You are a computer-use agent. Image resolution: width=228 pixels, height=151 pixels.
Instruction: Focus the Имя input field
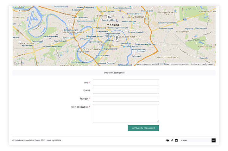tap(126, 82)
